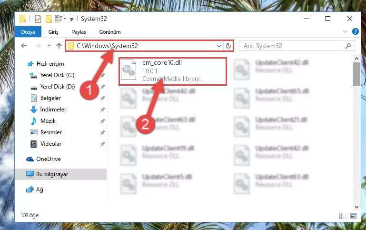Open Yerel Disk (C:) in sidebar

point(57,75)
